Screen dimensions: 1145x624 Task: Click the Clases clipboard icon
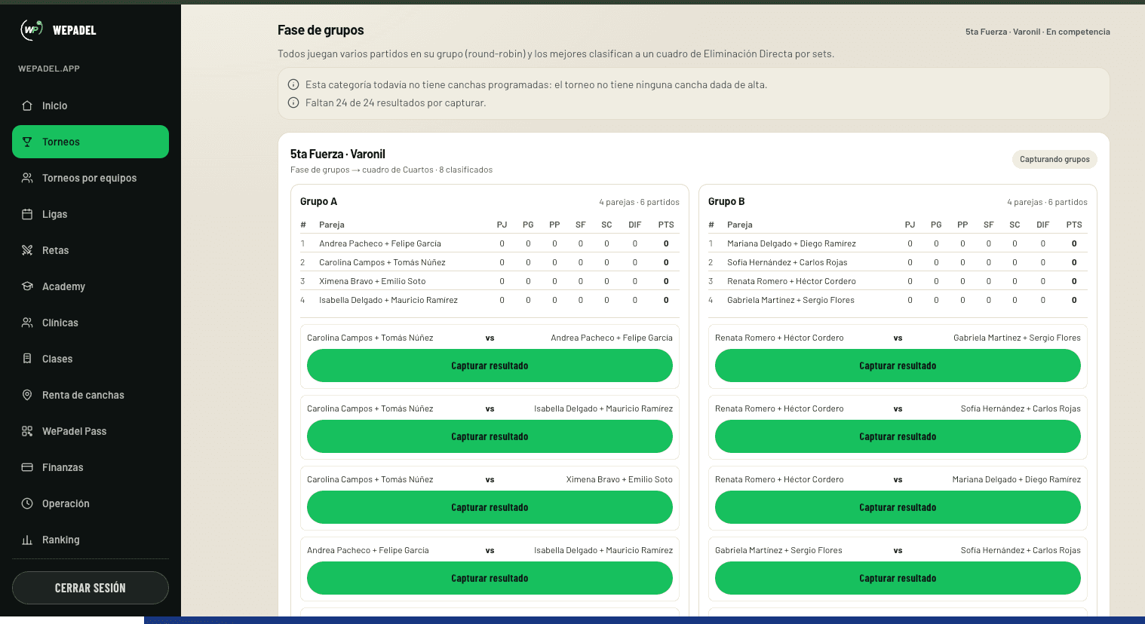[27, 359]
